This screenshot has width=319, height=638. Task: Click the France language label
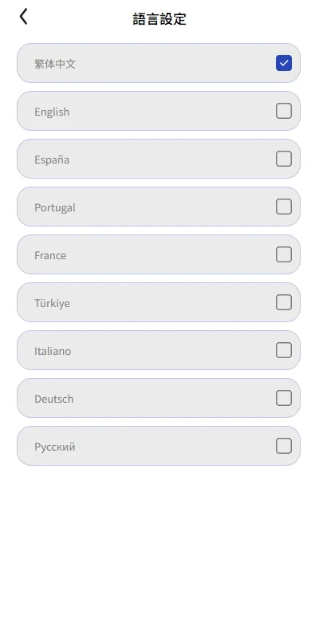tap(50, 255)
